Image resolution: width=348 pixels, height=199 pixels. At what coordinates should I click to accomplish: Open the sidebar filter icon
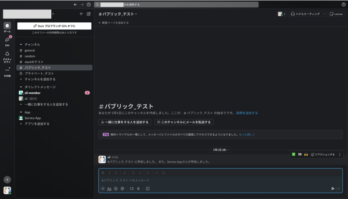click(81, 14)
